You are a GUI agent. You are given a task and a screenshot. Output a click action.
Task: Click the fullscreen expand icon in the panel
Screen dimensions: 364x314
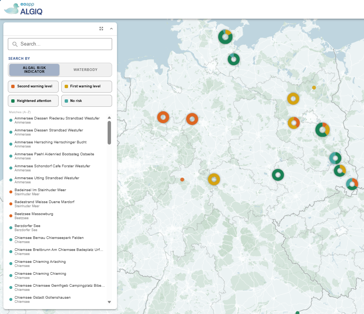pyautogui.click(x=101, y=28)
